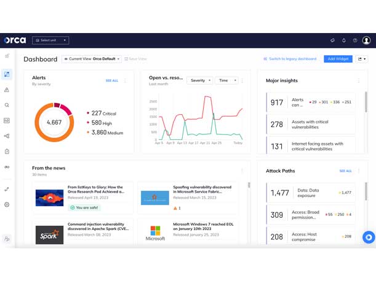The width and height of the screenshot is (376, 281).
Task: Expand the Select unit dropdown
Action: click(x=50, y=40)
